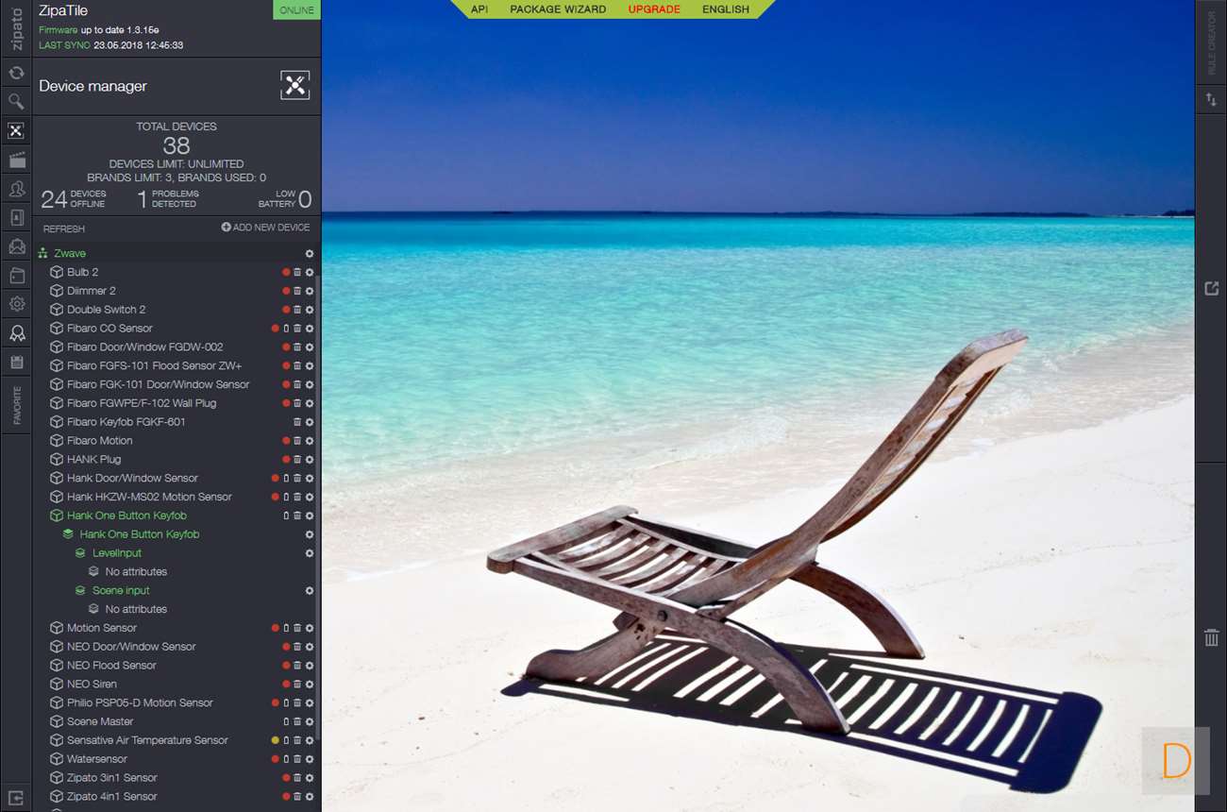Open settings gear for Scene input
Screen dimensions: 1227x812
310,591
